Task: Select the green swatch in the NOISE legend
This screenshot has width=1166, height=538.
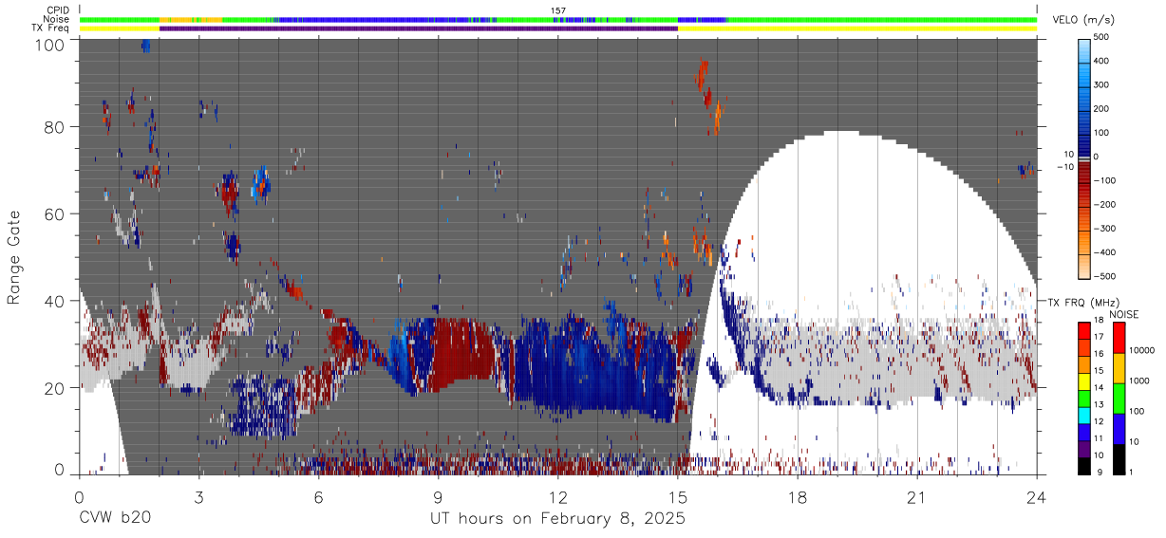Action: coord(1119,398)
